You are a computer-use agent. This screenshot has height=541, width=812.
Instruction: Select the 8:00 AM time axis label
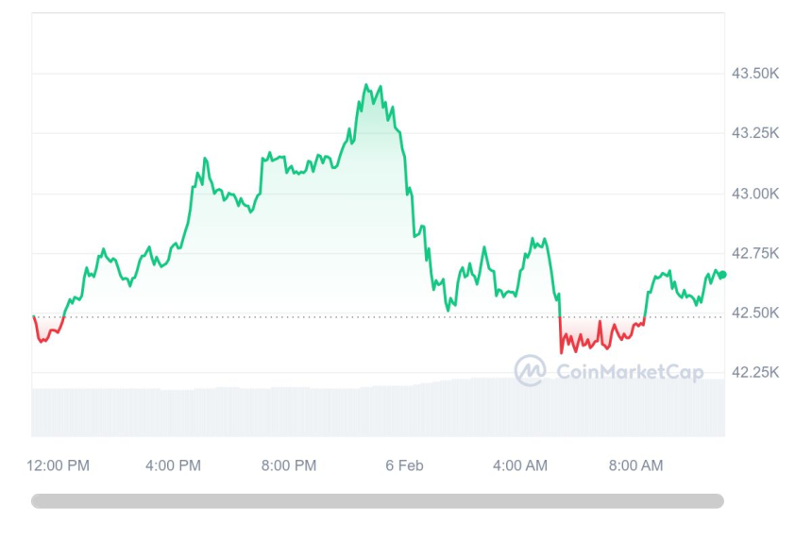[x=635, y=465]
